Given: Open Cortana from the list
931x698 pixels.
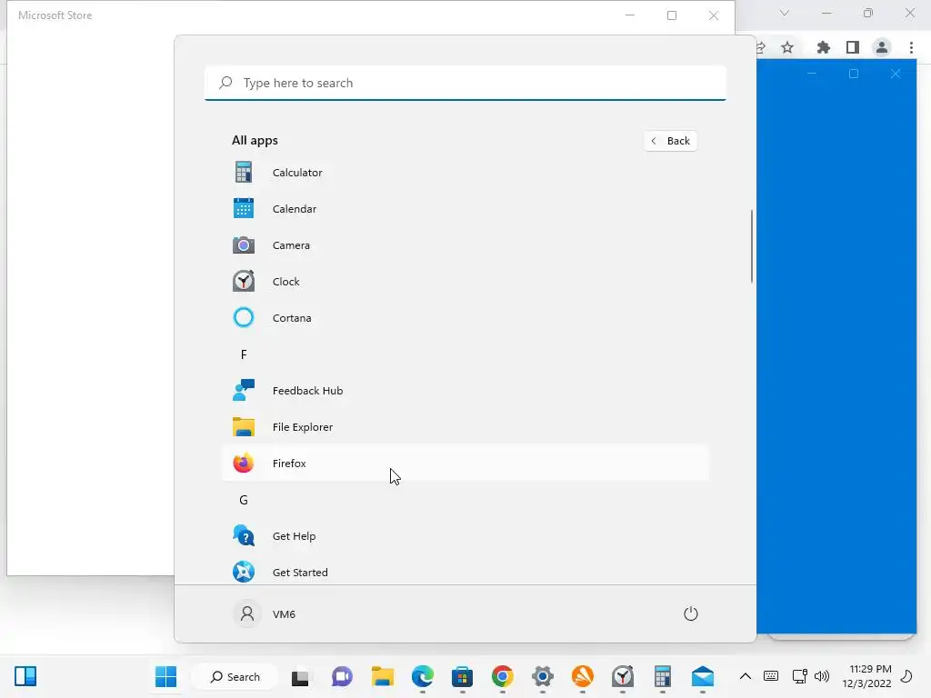Looking at the screenshot, I should click(465, 318).
